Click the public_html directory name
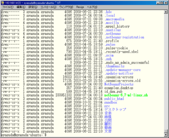169x138 pixels. pos(114,99)
